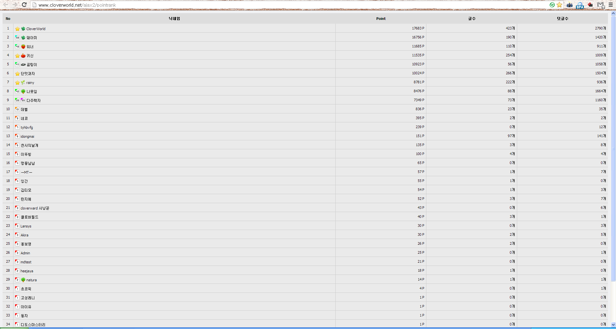Click the 닉네임 column header
Viewport: 616px width, 329px height.
174,19
